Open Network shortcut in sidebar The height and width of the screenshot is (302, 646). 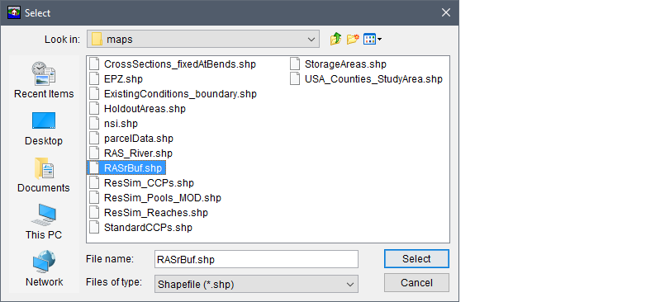coord(44,269)
